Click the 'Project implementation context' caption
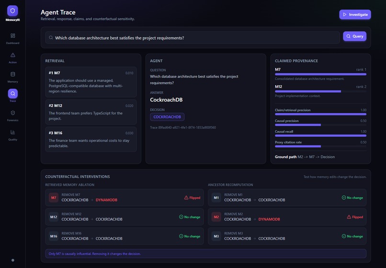The width and height of the screenshot is (386, 268). 297,96
